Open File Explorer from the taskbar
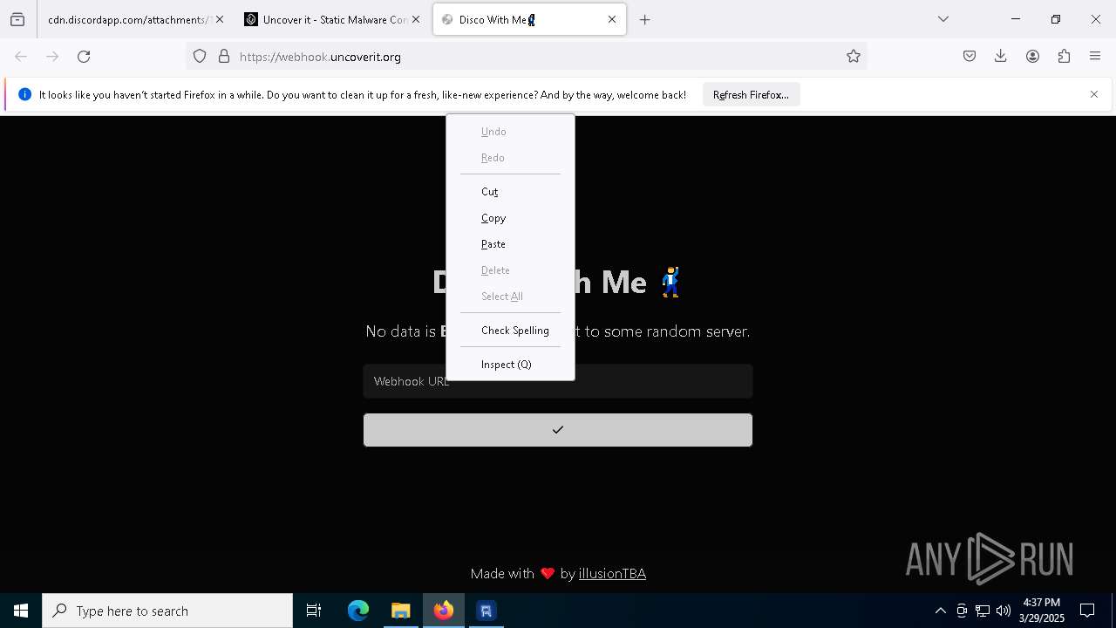This screenshot has width=1116, height=628. tap(401, 611)
